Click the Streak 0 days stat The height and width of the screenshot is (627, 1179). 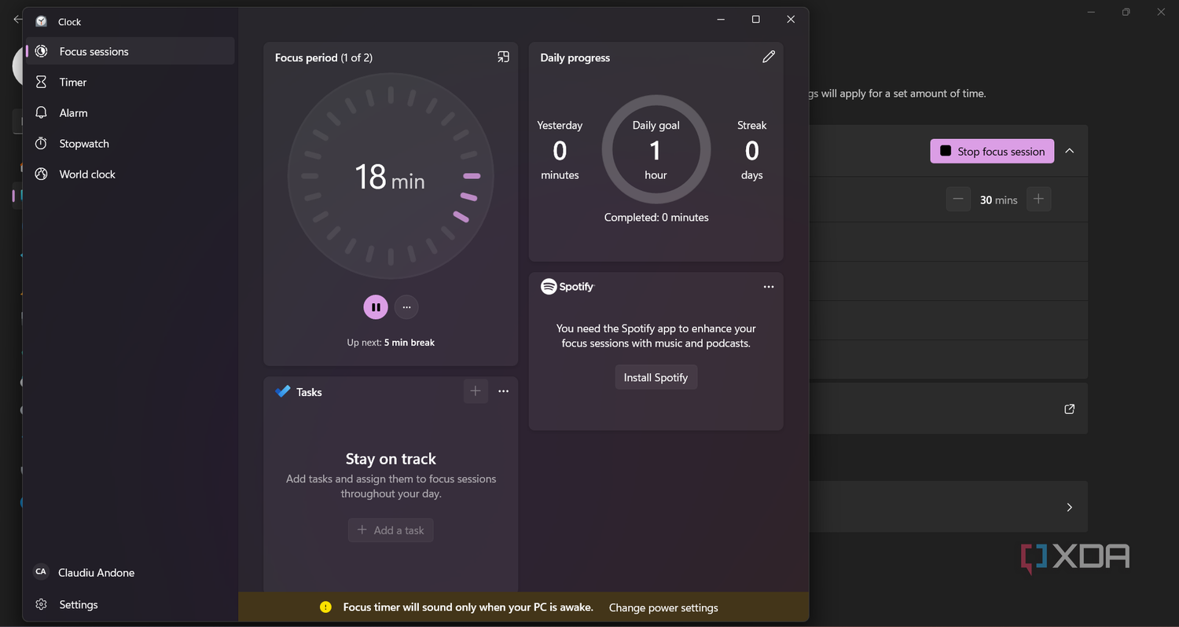[x=751, y=150]
